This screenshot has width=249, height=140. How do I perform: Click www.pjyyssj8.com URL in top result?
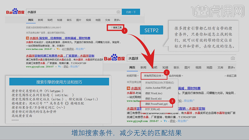[x=35, y=67]
